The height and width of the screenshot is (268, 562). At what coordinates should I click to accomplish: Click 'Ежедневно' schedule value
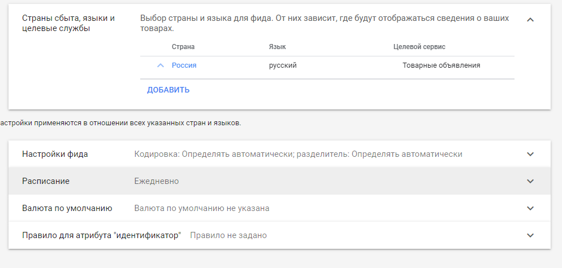(x=156, y=181)
